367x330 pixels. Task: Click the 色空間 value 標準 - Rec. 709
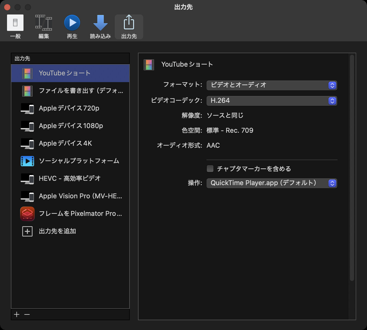230,130
